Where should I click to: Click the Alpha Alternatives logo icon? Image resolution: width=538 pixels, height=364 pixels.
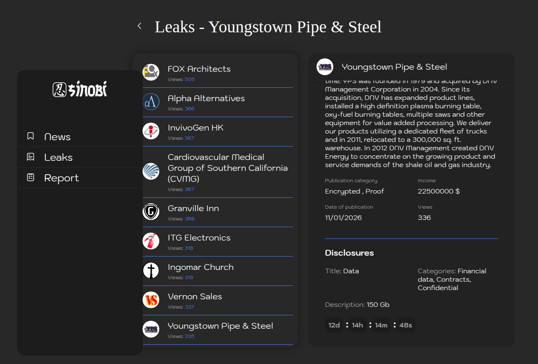coord(151,102)
